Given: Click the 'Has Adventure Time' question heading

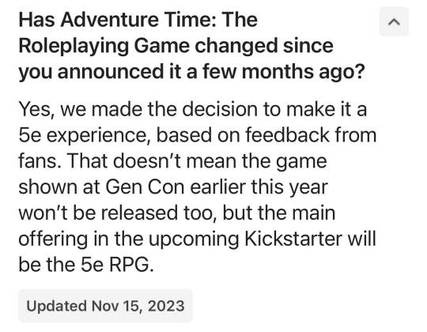Looking at the screenshot, I should (191, 45).
